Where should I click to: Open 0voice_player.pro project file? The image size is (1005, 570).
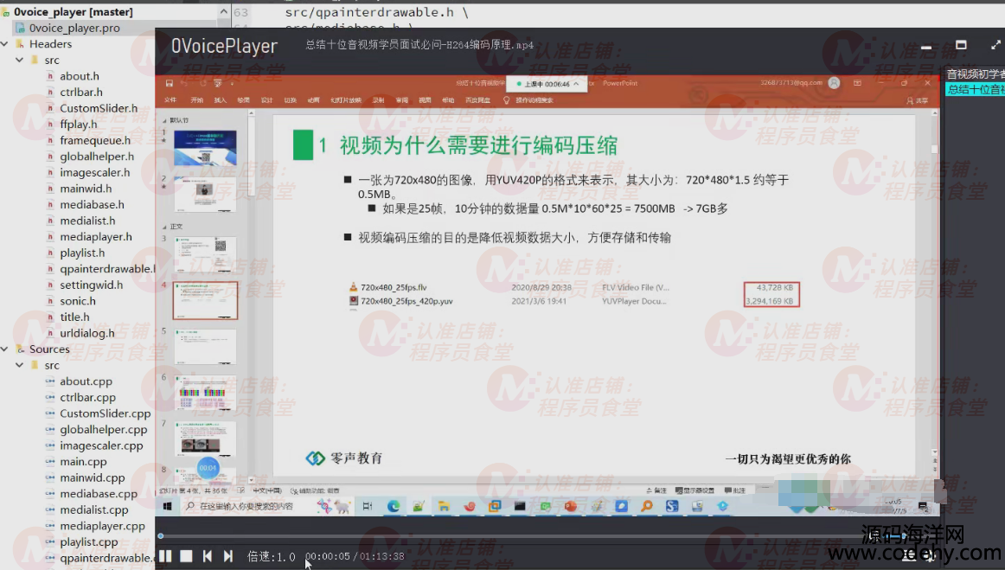point(74,29)
